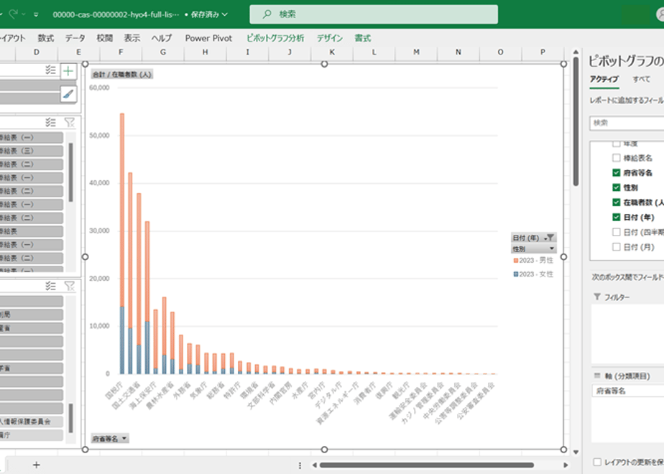Screen dimensions: 664x474
Task: Select column header K
Action: point(332,52)
